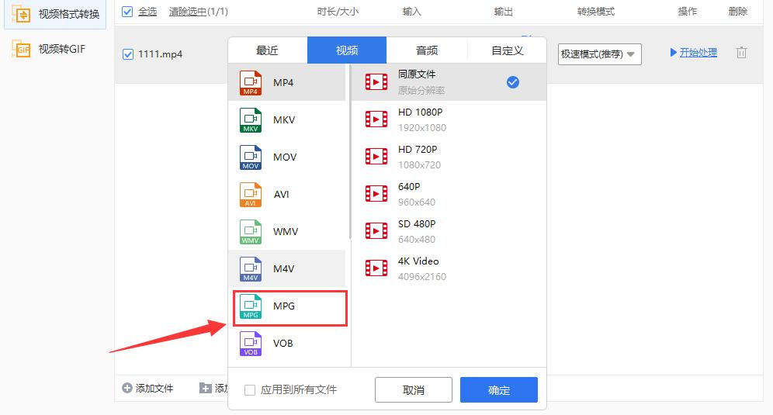Click the 原始分辨率 subtitle text

pyautogui.click(x=421, y=91)
